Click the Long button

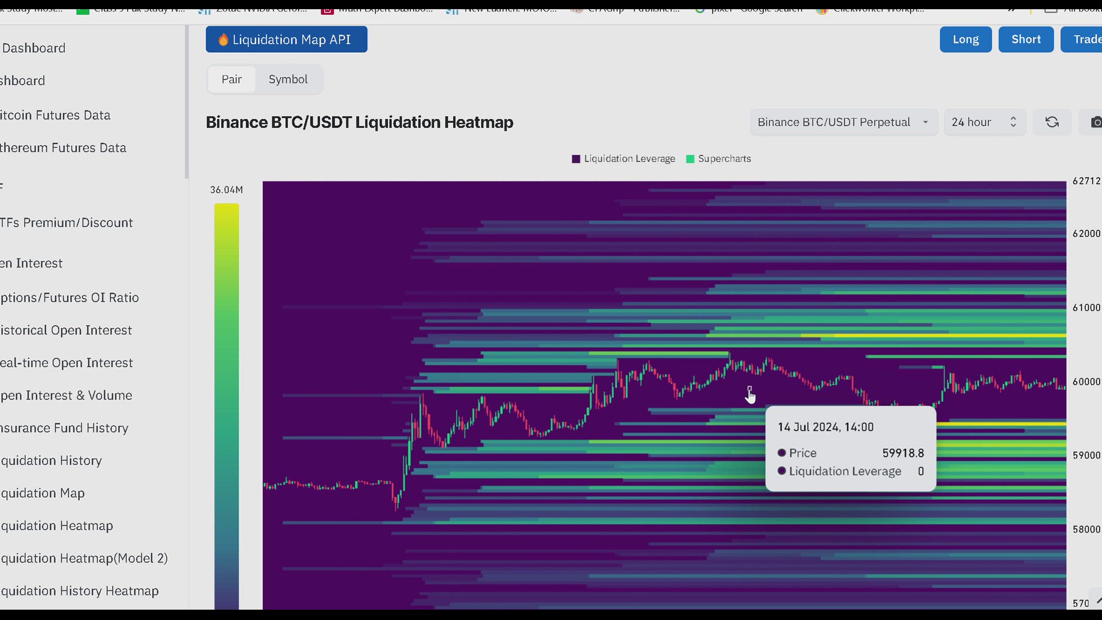click(x=965, y=39)
